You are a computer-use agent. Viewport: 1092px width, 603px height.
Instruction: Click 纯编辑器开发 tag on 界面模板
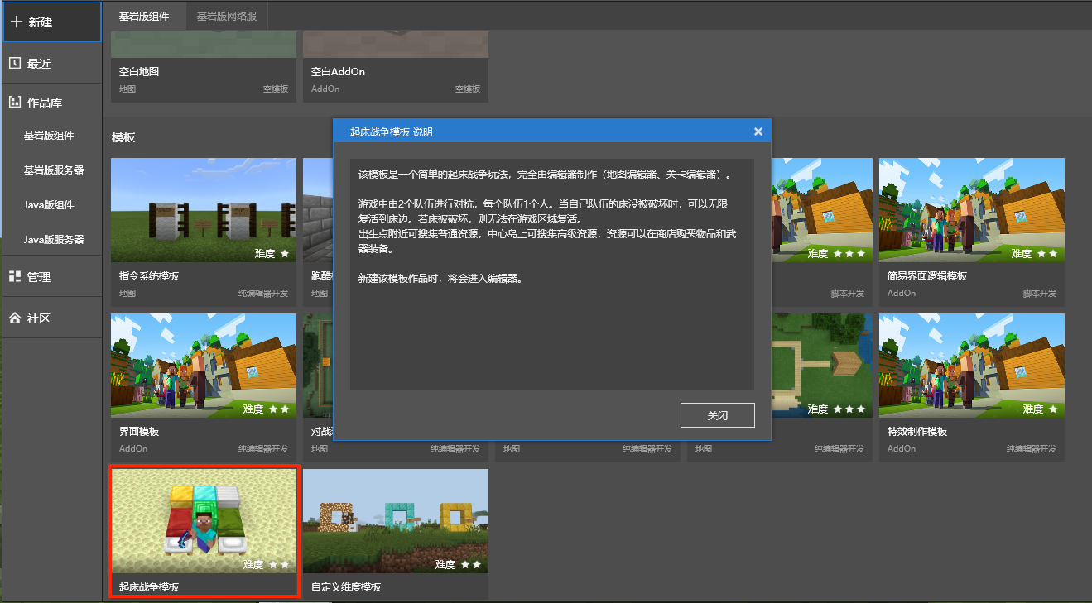(x=263, y=449)
